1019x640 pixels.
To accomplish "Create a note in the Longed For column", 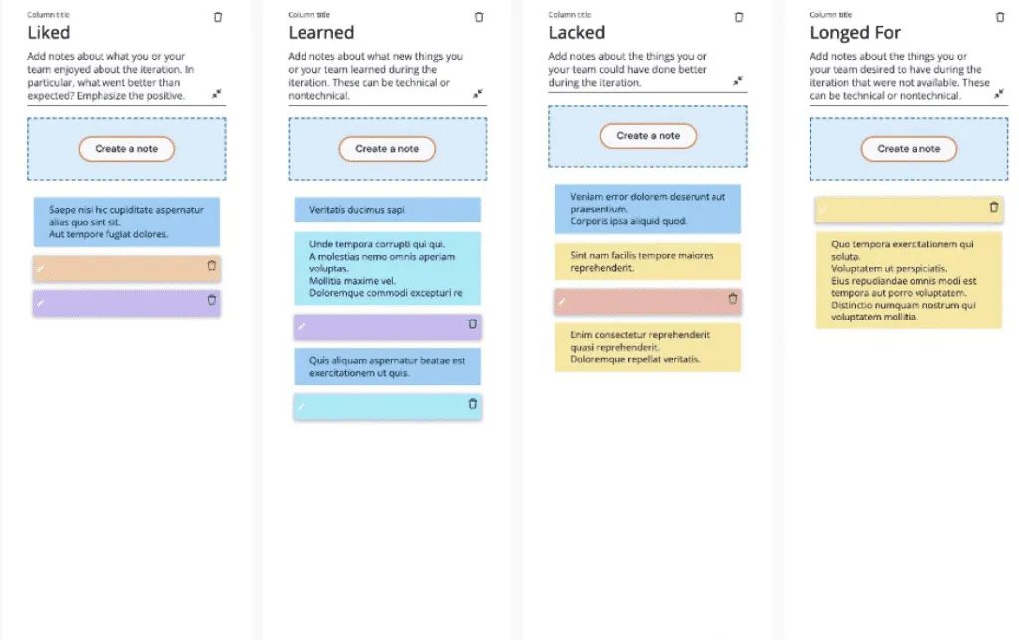I will (x=909, y=148).
